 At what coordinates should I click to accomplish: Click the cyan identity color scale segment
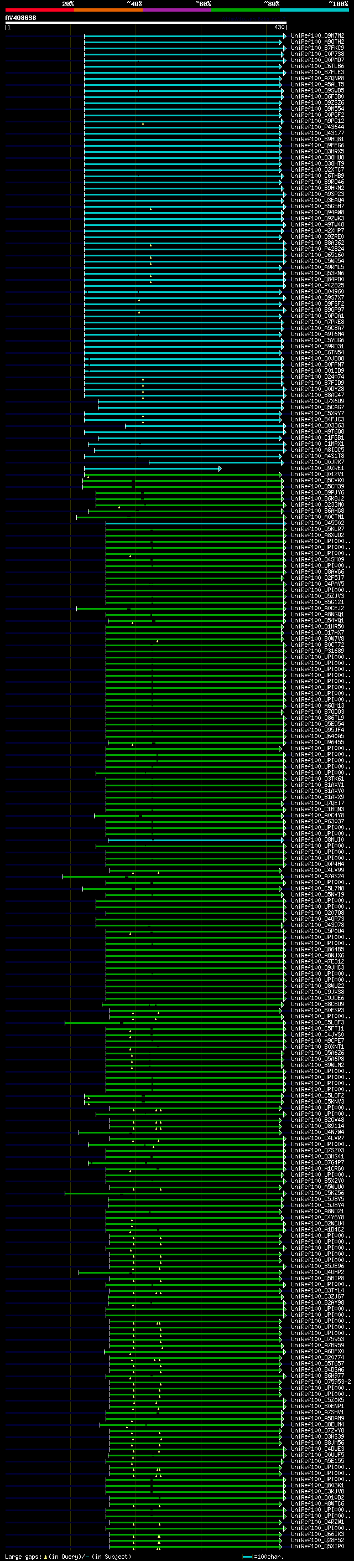314,10
